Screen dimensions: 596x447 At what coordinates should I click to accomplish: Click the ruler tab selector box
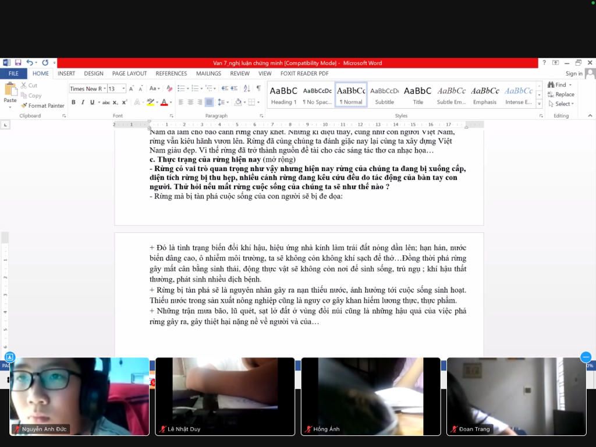click(5, 125)
